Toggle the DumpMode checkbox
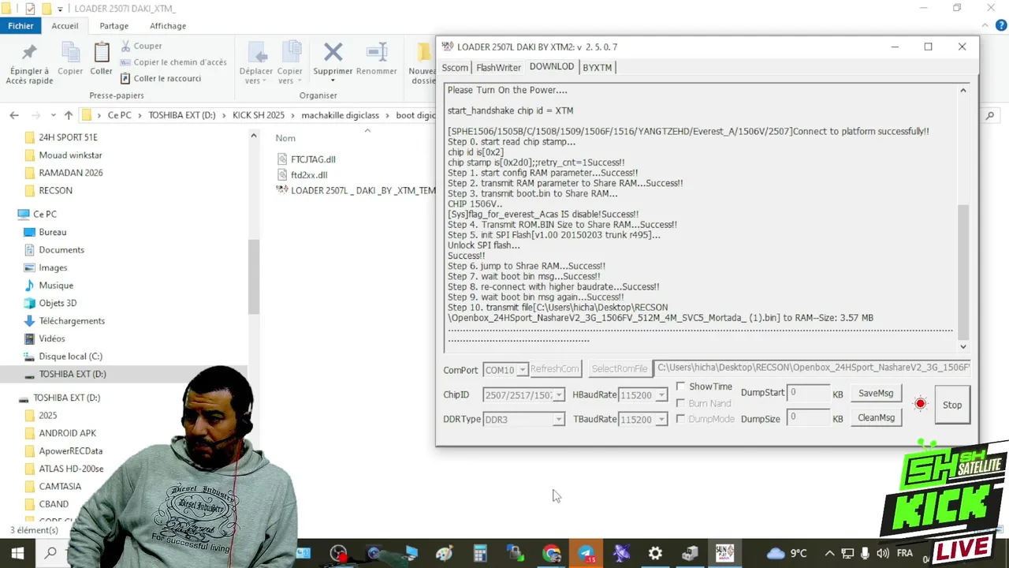Image resolution: width=1009 pixels, height=568 pixels. [681, 419]
